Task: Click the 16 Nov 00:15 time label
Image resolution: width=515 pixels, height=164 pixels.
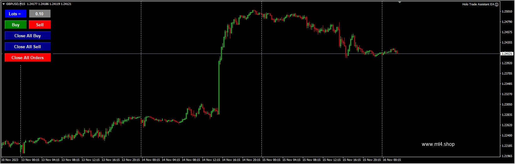Action: pyautogui.click(x=392, y=160)
